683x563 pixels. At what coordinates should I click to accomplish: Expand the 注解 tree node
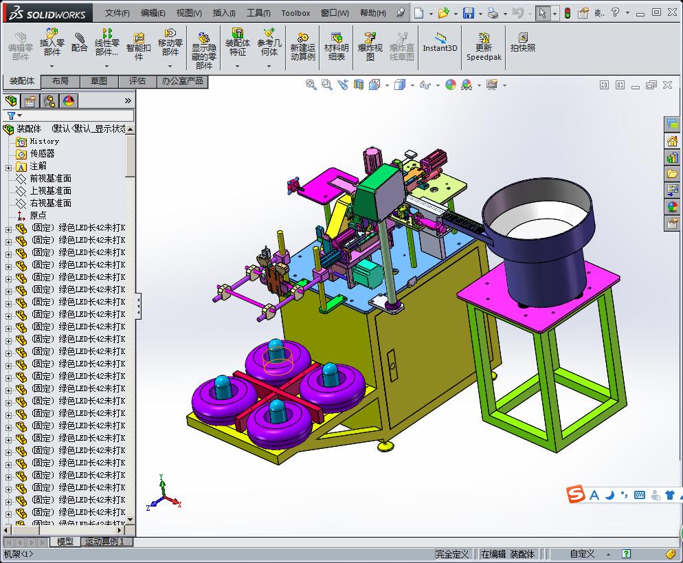(8, 167)
